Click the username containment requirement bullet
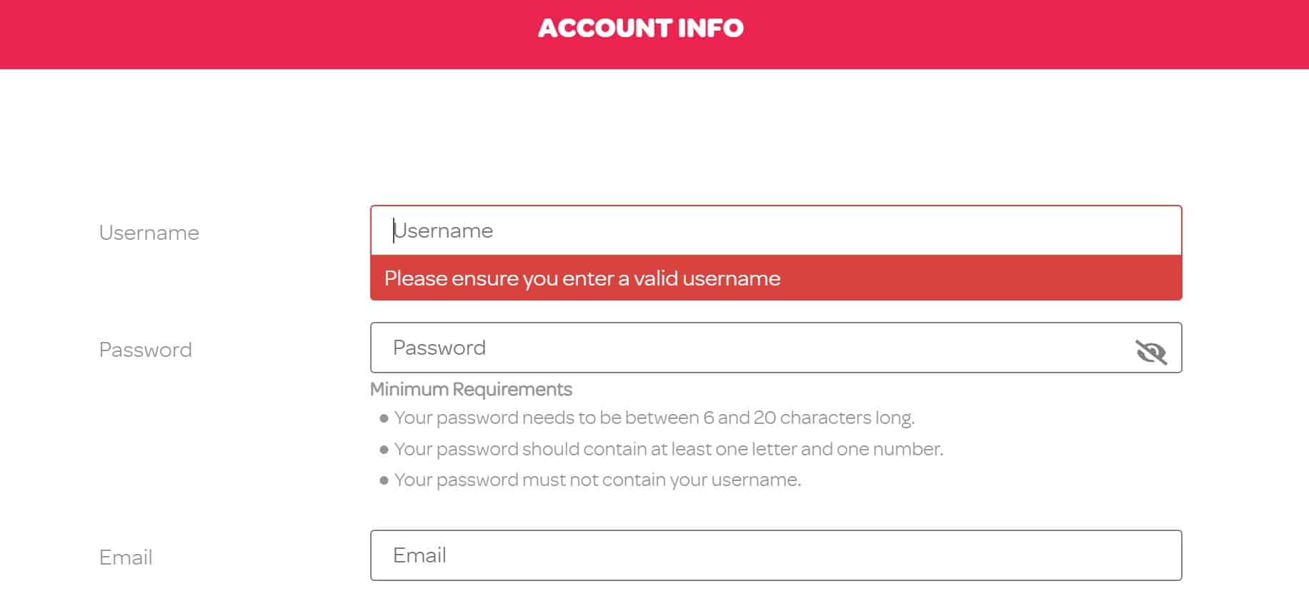 pyautogui.click(x=599, y=480)
